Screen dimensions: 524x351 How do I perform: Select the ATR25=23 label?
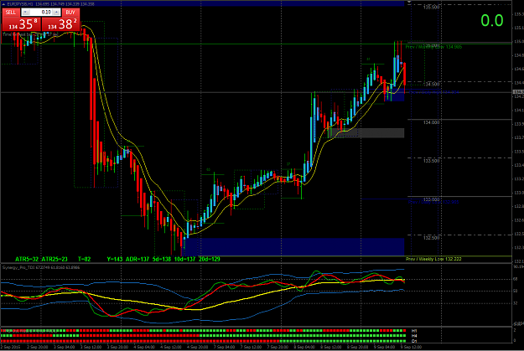[x=54, y=259]
